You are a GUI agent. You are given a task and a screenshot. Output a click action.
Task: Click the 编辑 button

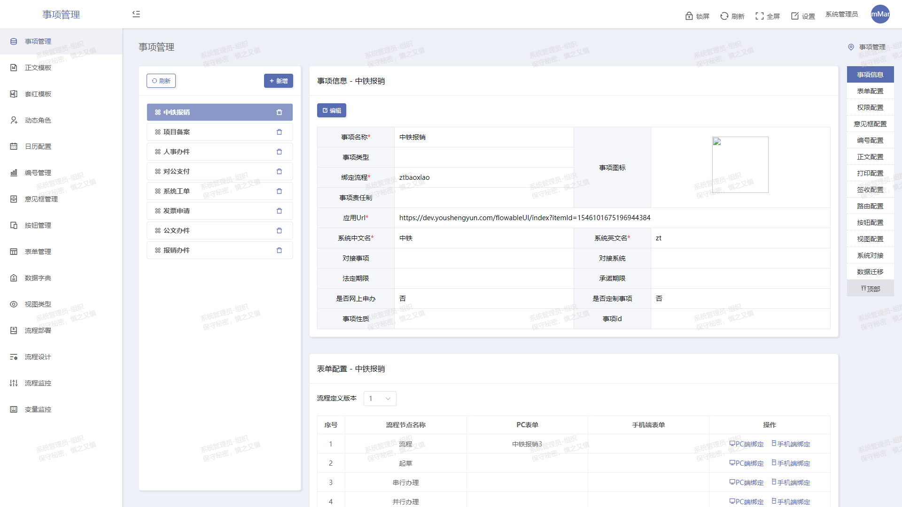tap(331, 110)
